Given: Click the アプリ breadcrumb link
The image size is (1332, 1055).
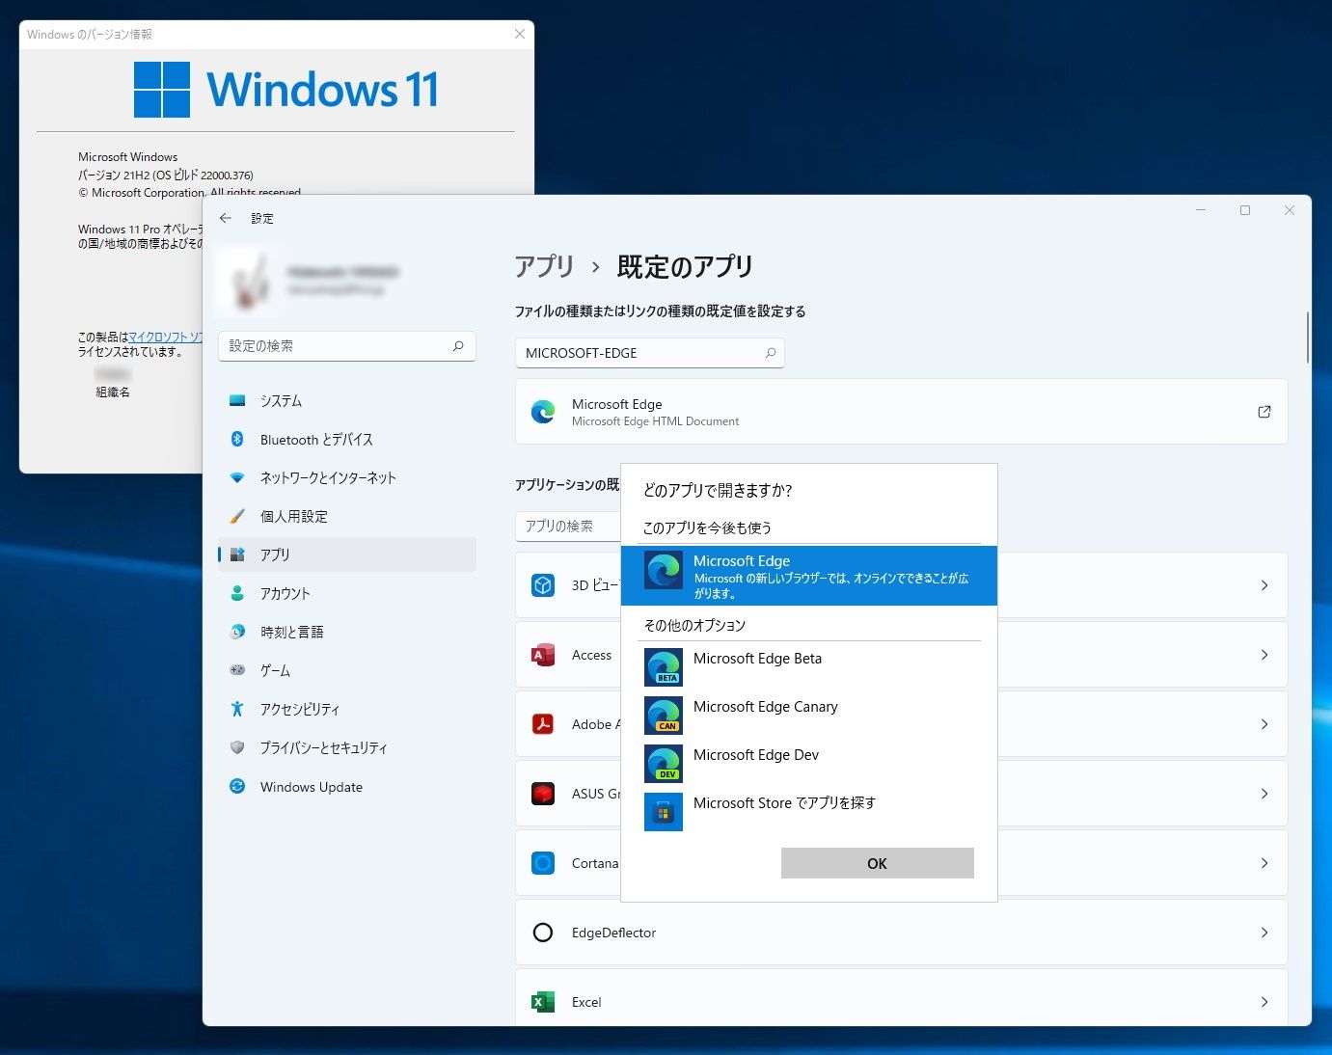Looking at the screenshot, I should pyautogui.click(x=544, y=266).
